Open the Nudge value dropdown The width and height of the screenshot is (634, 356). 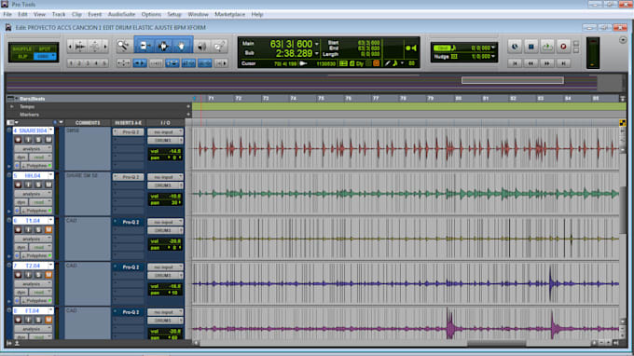point(493,57)
